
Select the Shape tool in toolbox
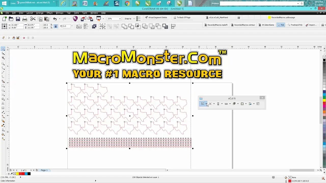[3, 53]
